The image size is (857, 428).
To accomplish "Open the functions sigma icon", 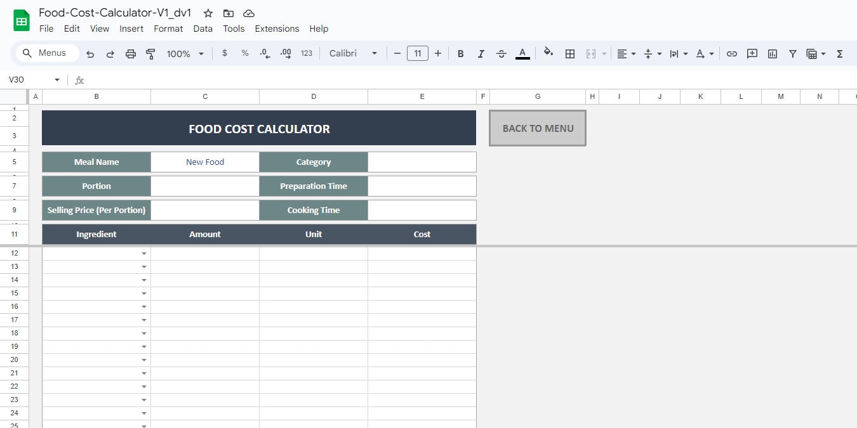I will point(840,54).
